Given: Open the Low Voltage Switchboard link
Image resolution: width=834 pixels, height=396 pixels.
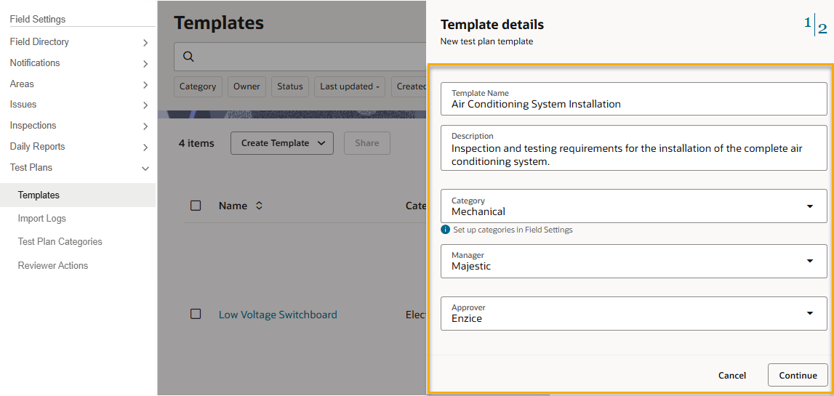Looking at the screenshot, I should pos(278,315).
